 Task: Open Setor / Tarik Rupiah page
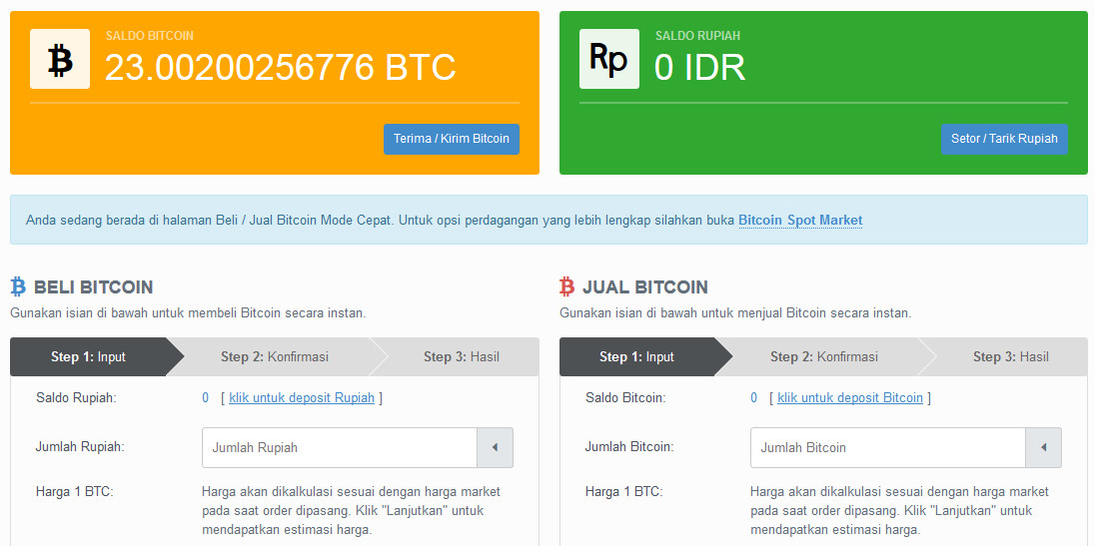coord(1004,139)
